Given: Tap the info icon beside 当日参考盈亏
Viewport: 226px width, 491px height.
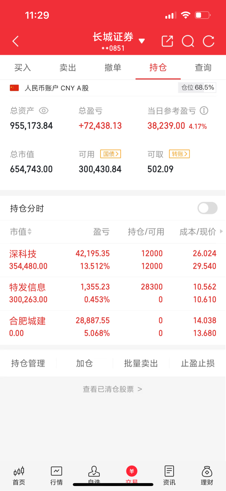Looking at the screenshot, I should (x=204, y=111).
